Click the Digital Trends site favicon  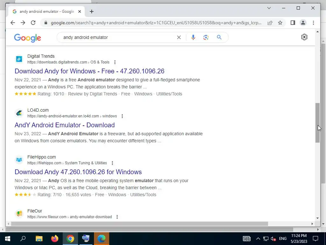click(19, 59)
